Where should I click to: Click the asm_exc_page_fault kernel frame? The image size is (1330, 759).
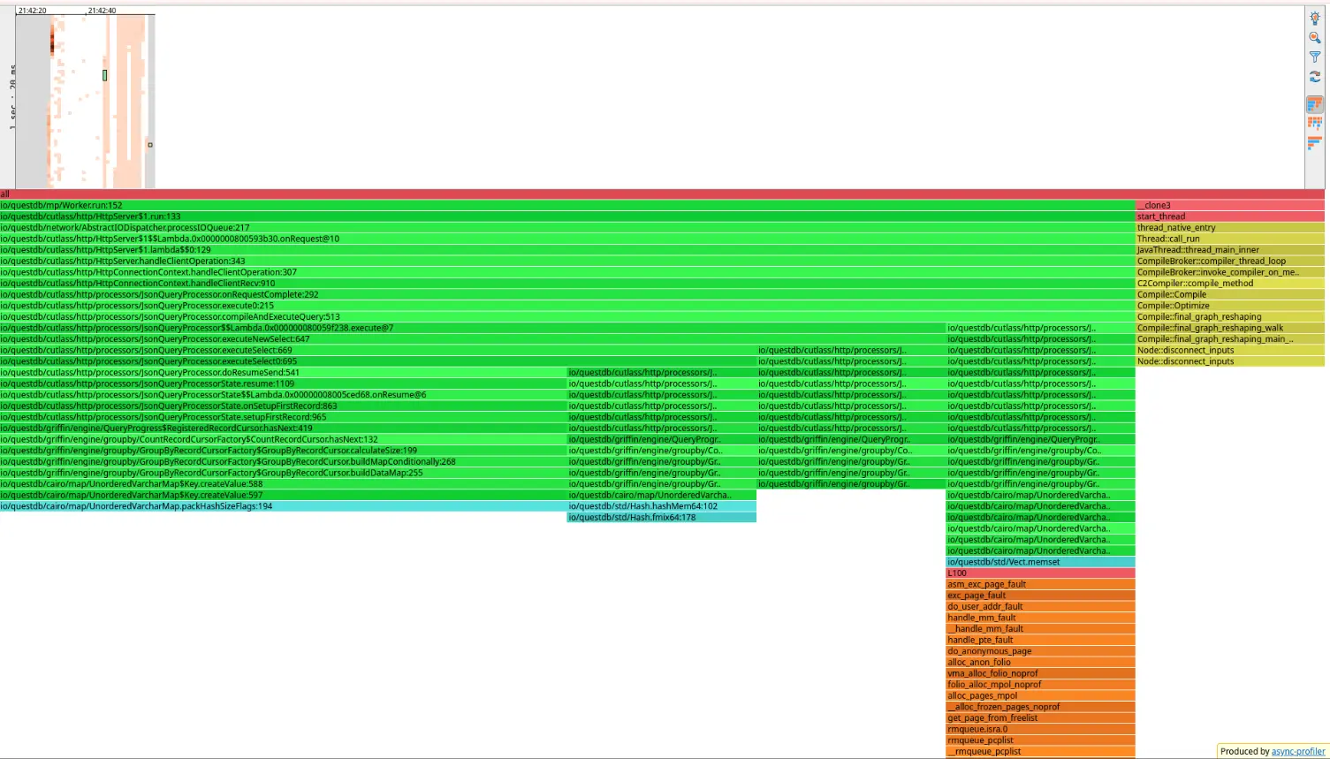[1040, 584]
